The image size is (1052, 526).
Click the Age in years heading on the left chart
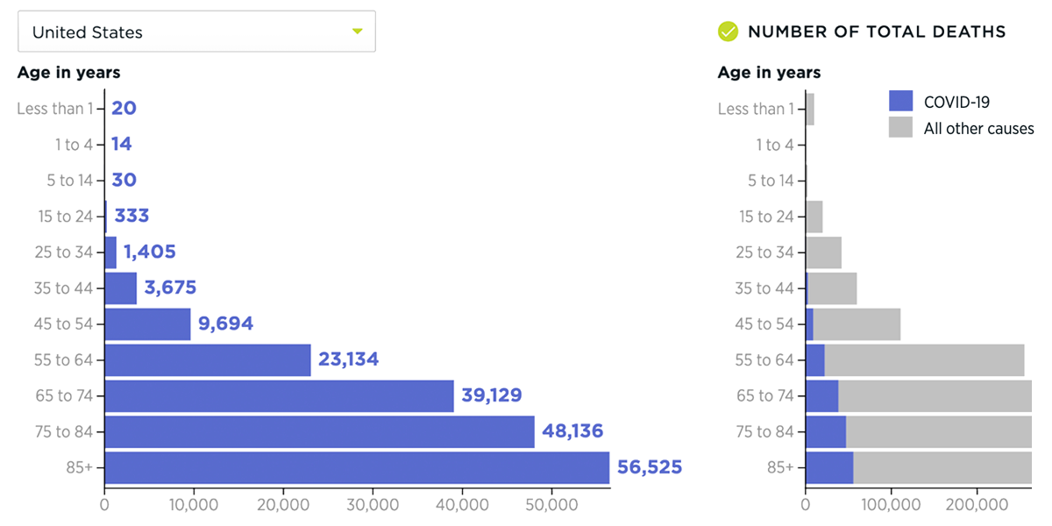(x=68, y=73)
